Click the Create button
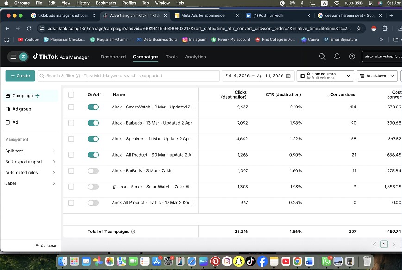The height and width of the screenshot is (270, 402). pyautogui.click(x=20, y=76)
